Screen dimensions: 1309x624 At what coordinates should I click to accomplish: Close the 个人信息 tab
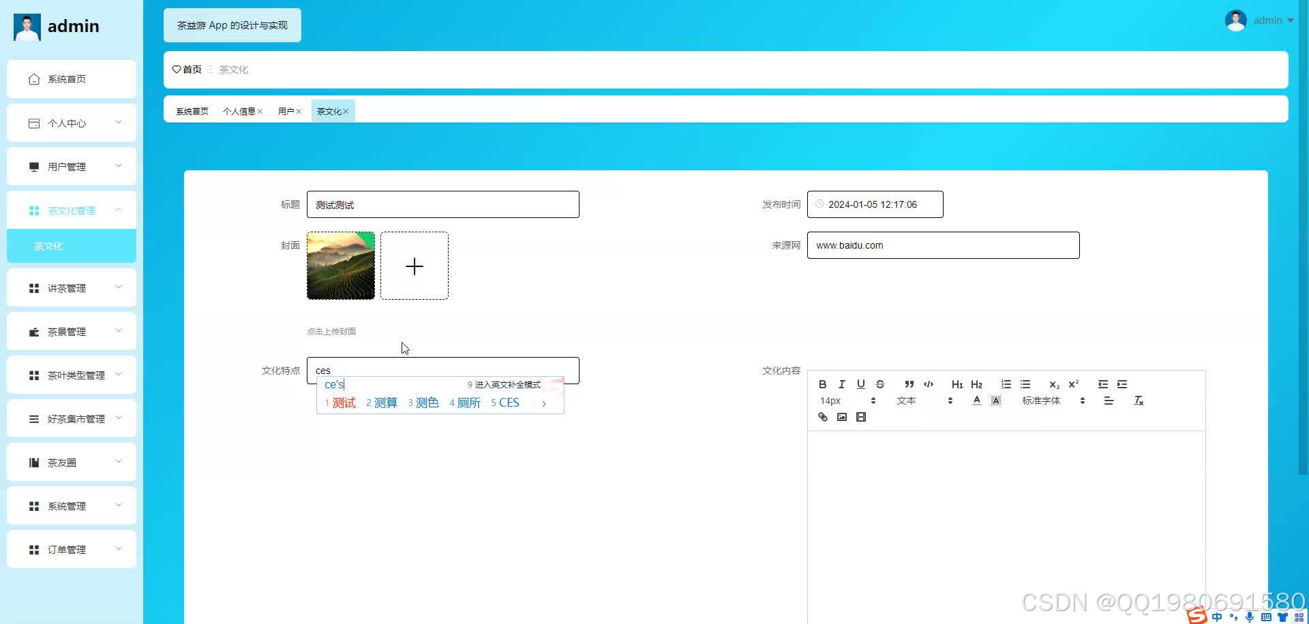[260, 112]
